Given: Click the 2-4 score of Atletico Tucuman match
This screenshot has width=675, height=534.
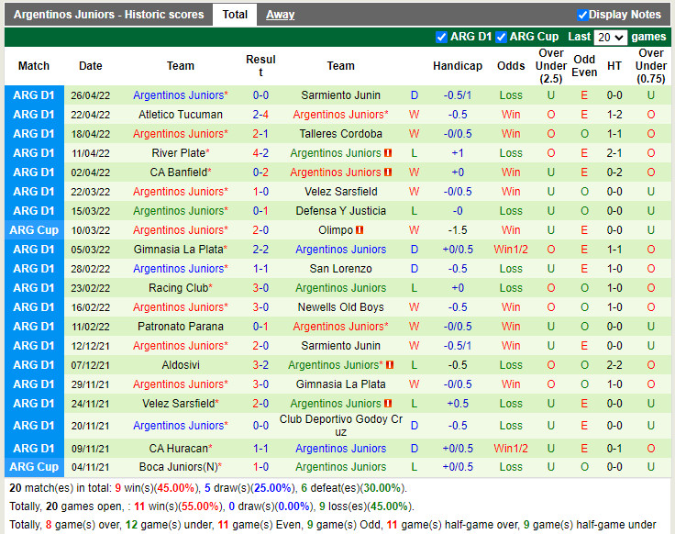Looking at the screenshot, I should pyautogui.click(x=260, y=115).
